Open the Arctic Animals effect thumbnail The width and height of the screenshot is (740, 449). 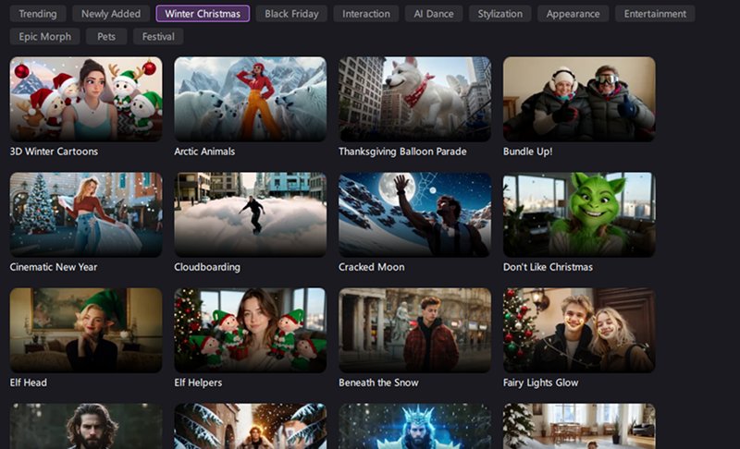[250, 99]
